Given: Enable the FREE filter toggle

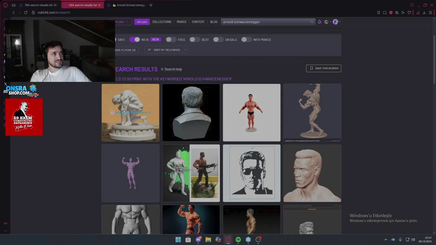Looking at the screenshot, I should coord(171,39).
